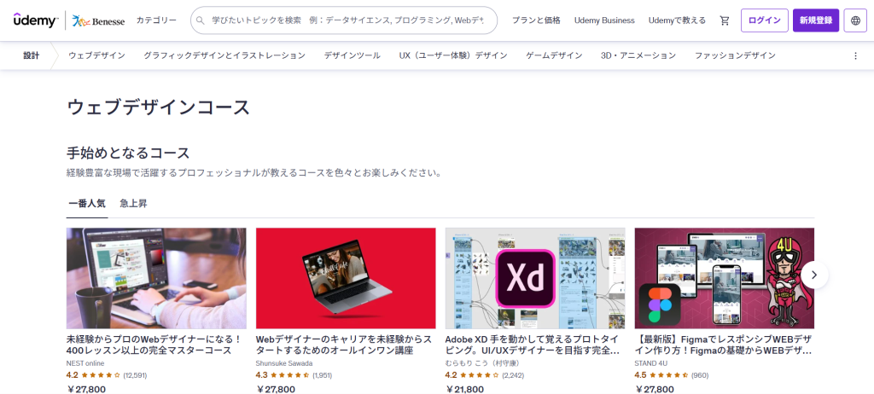Click the 設計 breadcrumb category
Image resolution: width=874 pixels, height=394 pixels.
coord(32,55)
